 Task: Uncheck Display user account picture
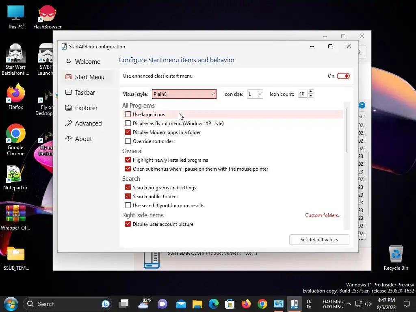coord(128,224)
